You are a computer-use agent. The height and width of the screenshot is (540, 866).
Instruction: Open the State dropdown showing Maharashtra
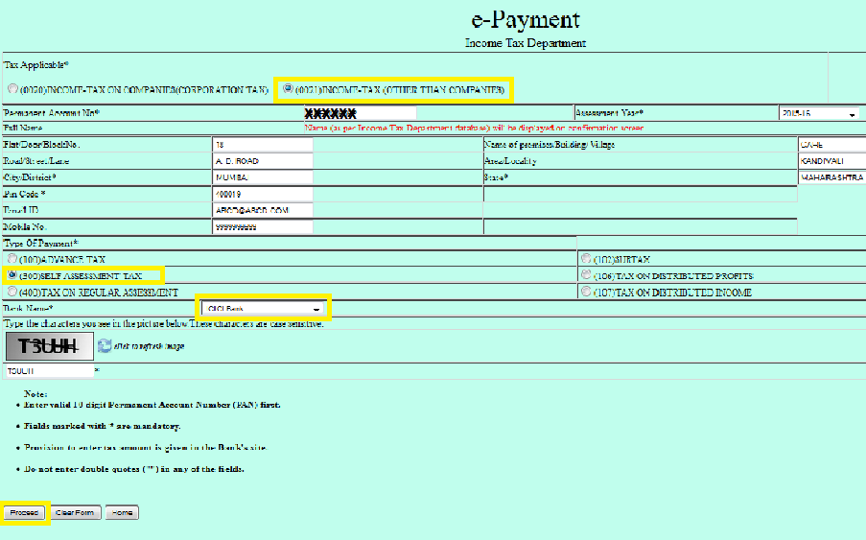click(831, 177)
